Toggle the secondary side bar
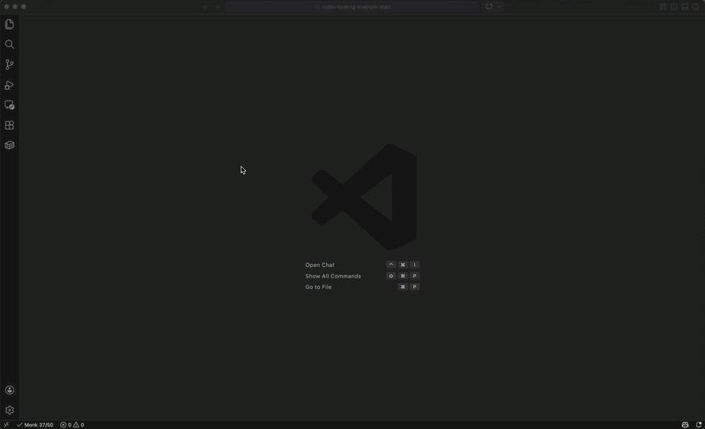 click(x=695, y=7)
